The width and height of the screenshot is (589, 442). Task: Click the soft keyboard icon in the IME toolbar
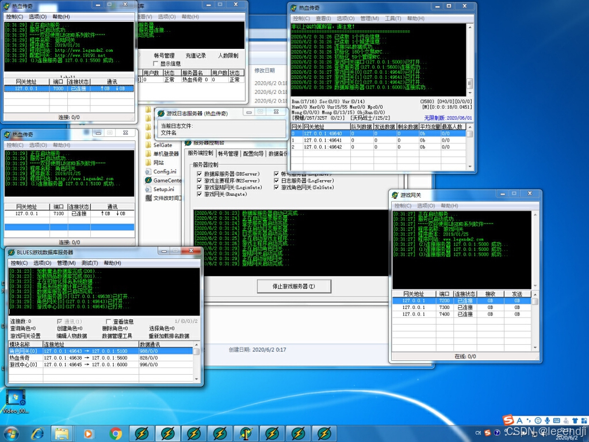[557, 420]
